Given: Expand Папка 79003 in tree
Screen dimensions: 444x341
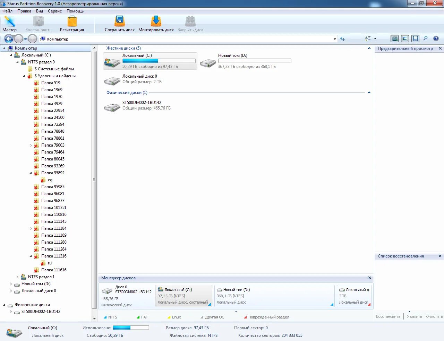Looking at the screenshot, I should pyautogui.click(x=31, y=146).
